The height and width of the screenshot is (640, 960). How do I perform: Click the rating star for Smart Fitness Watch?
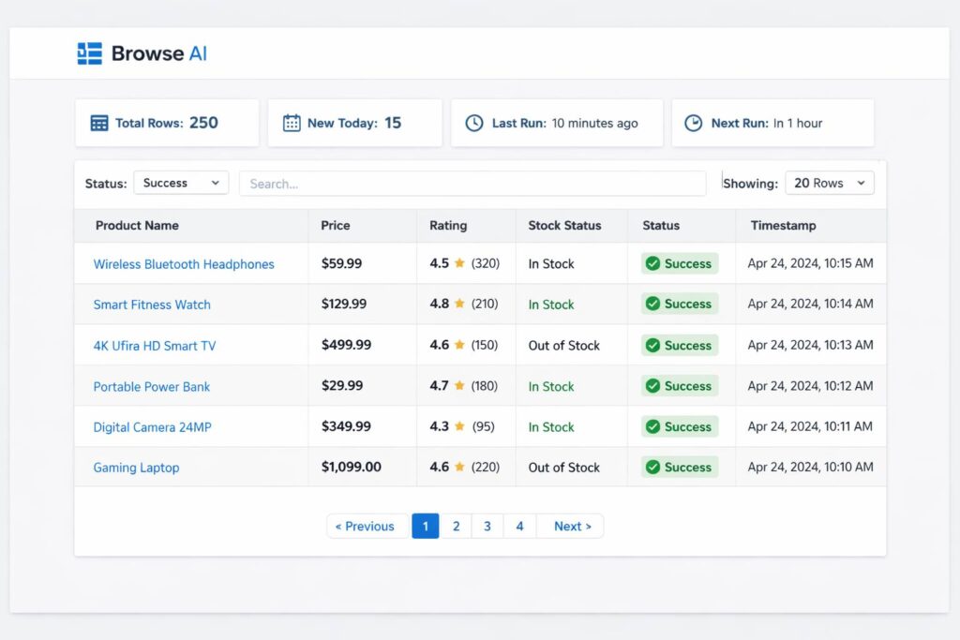pos(459,305)
